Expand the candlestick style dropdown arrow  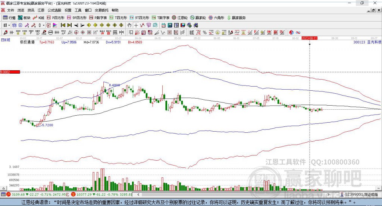click(43, 25)
